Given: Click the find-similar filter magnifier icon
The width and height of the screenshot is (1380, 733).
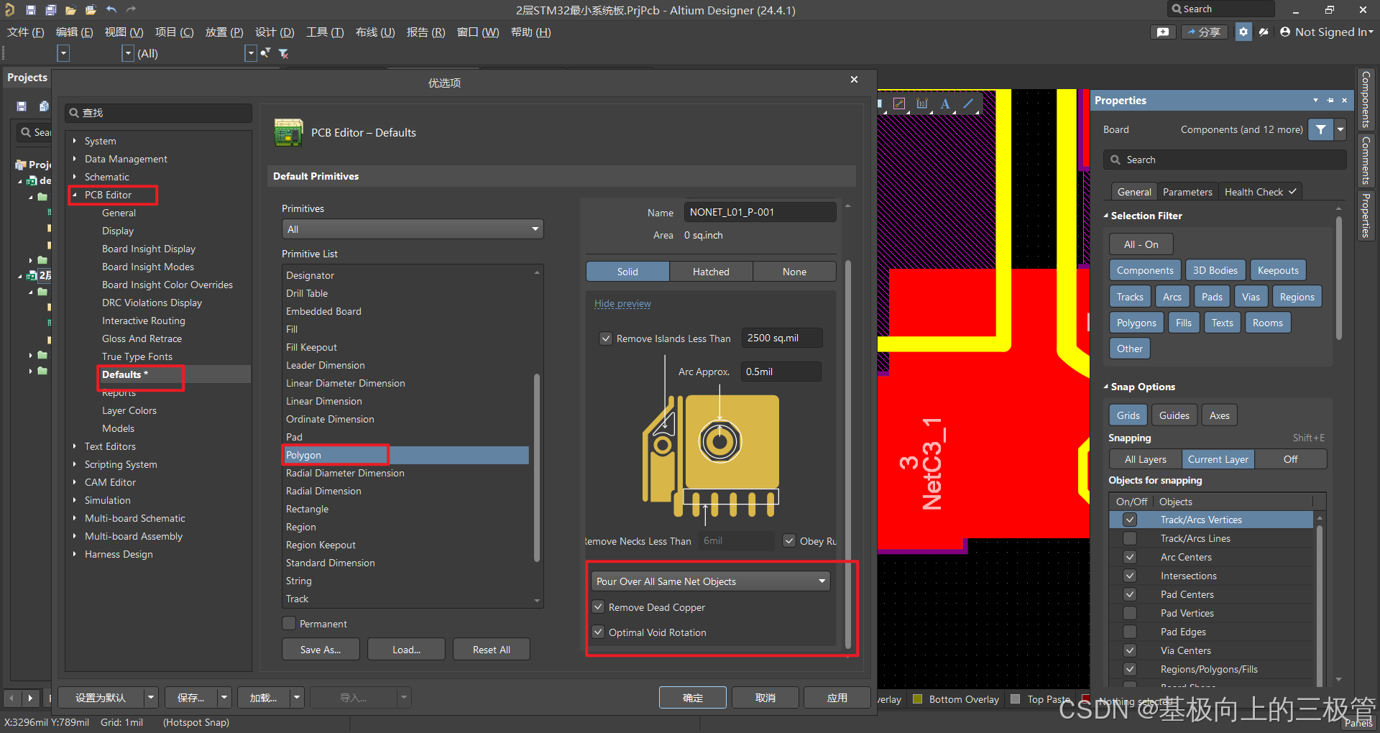Looking at the screenshot, I should (x=265, y=52).
